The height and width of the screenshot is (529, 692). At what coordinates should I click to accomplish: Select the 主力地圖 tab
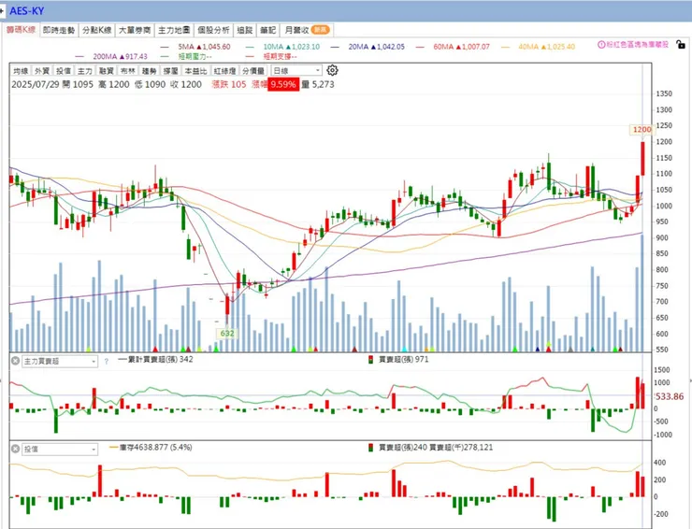tap(174, 30)
